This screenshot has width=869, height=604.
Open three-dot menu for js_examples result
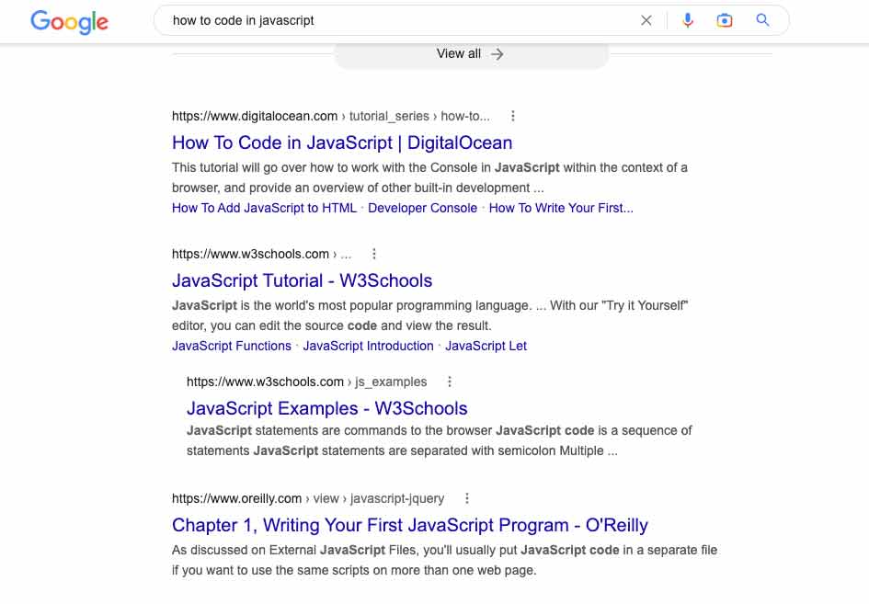click(x=450, y=382)
